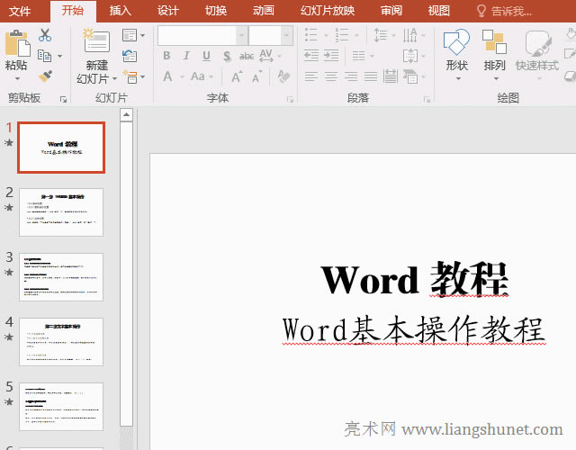Toggle Bold formatting
Image resolution: width=576 pixels, height=450 pixels.
[x=166, y=56]
